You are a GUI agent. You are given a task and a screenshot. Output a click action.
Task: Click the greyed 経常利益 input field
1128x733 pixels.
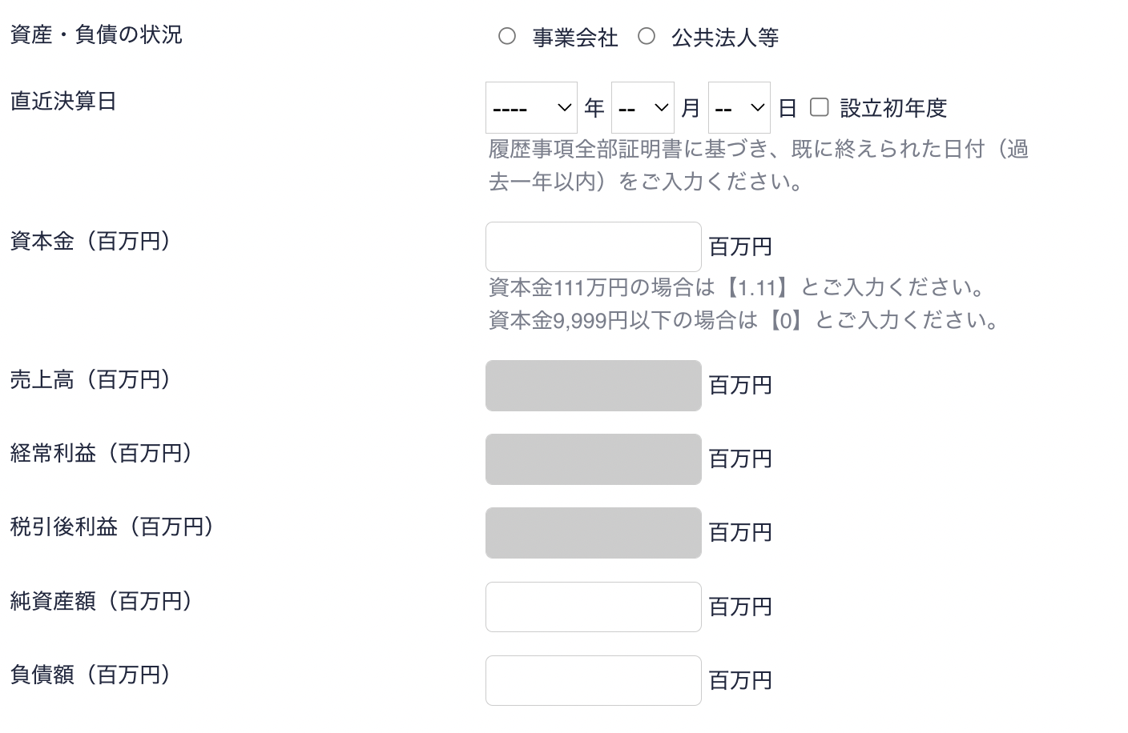pos(593,459)
